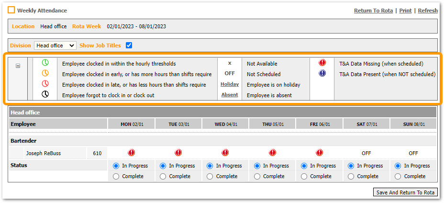The image size is (444, 203).
Task: Select Complete for Thursday status
Action: click(257, 176)
